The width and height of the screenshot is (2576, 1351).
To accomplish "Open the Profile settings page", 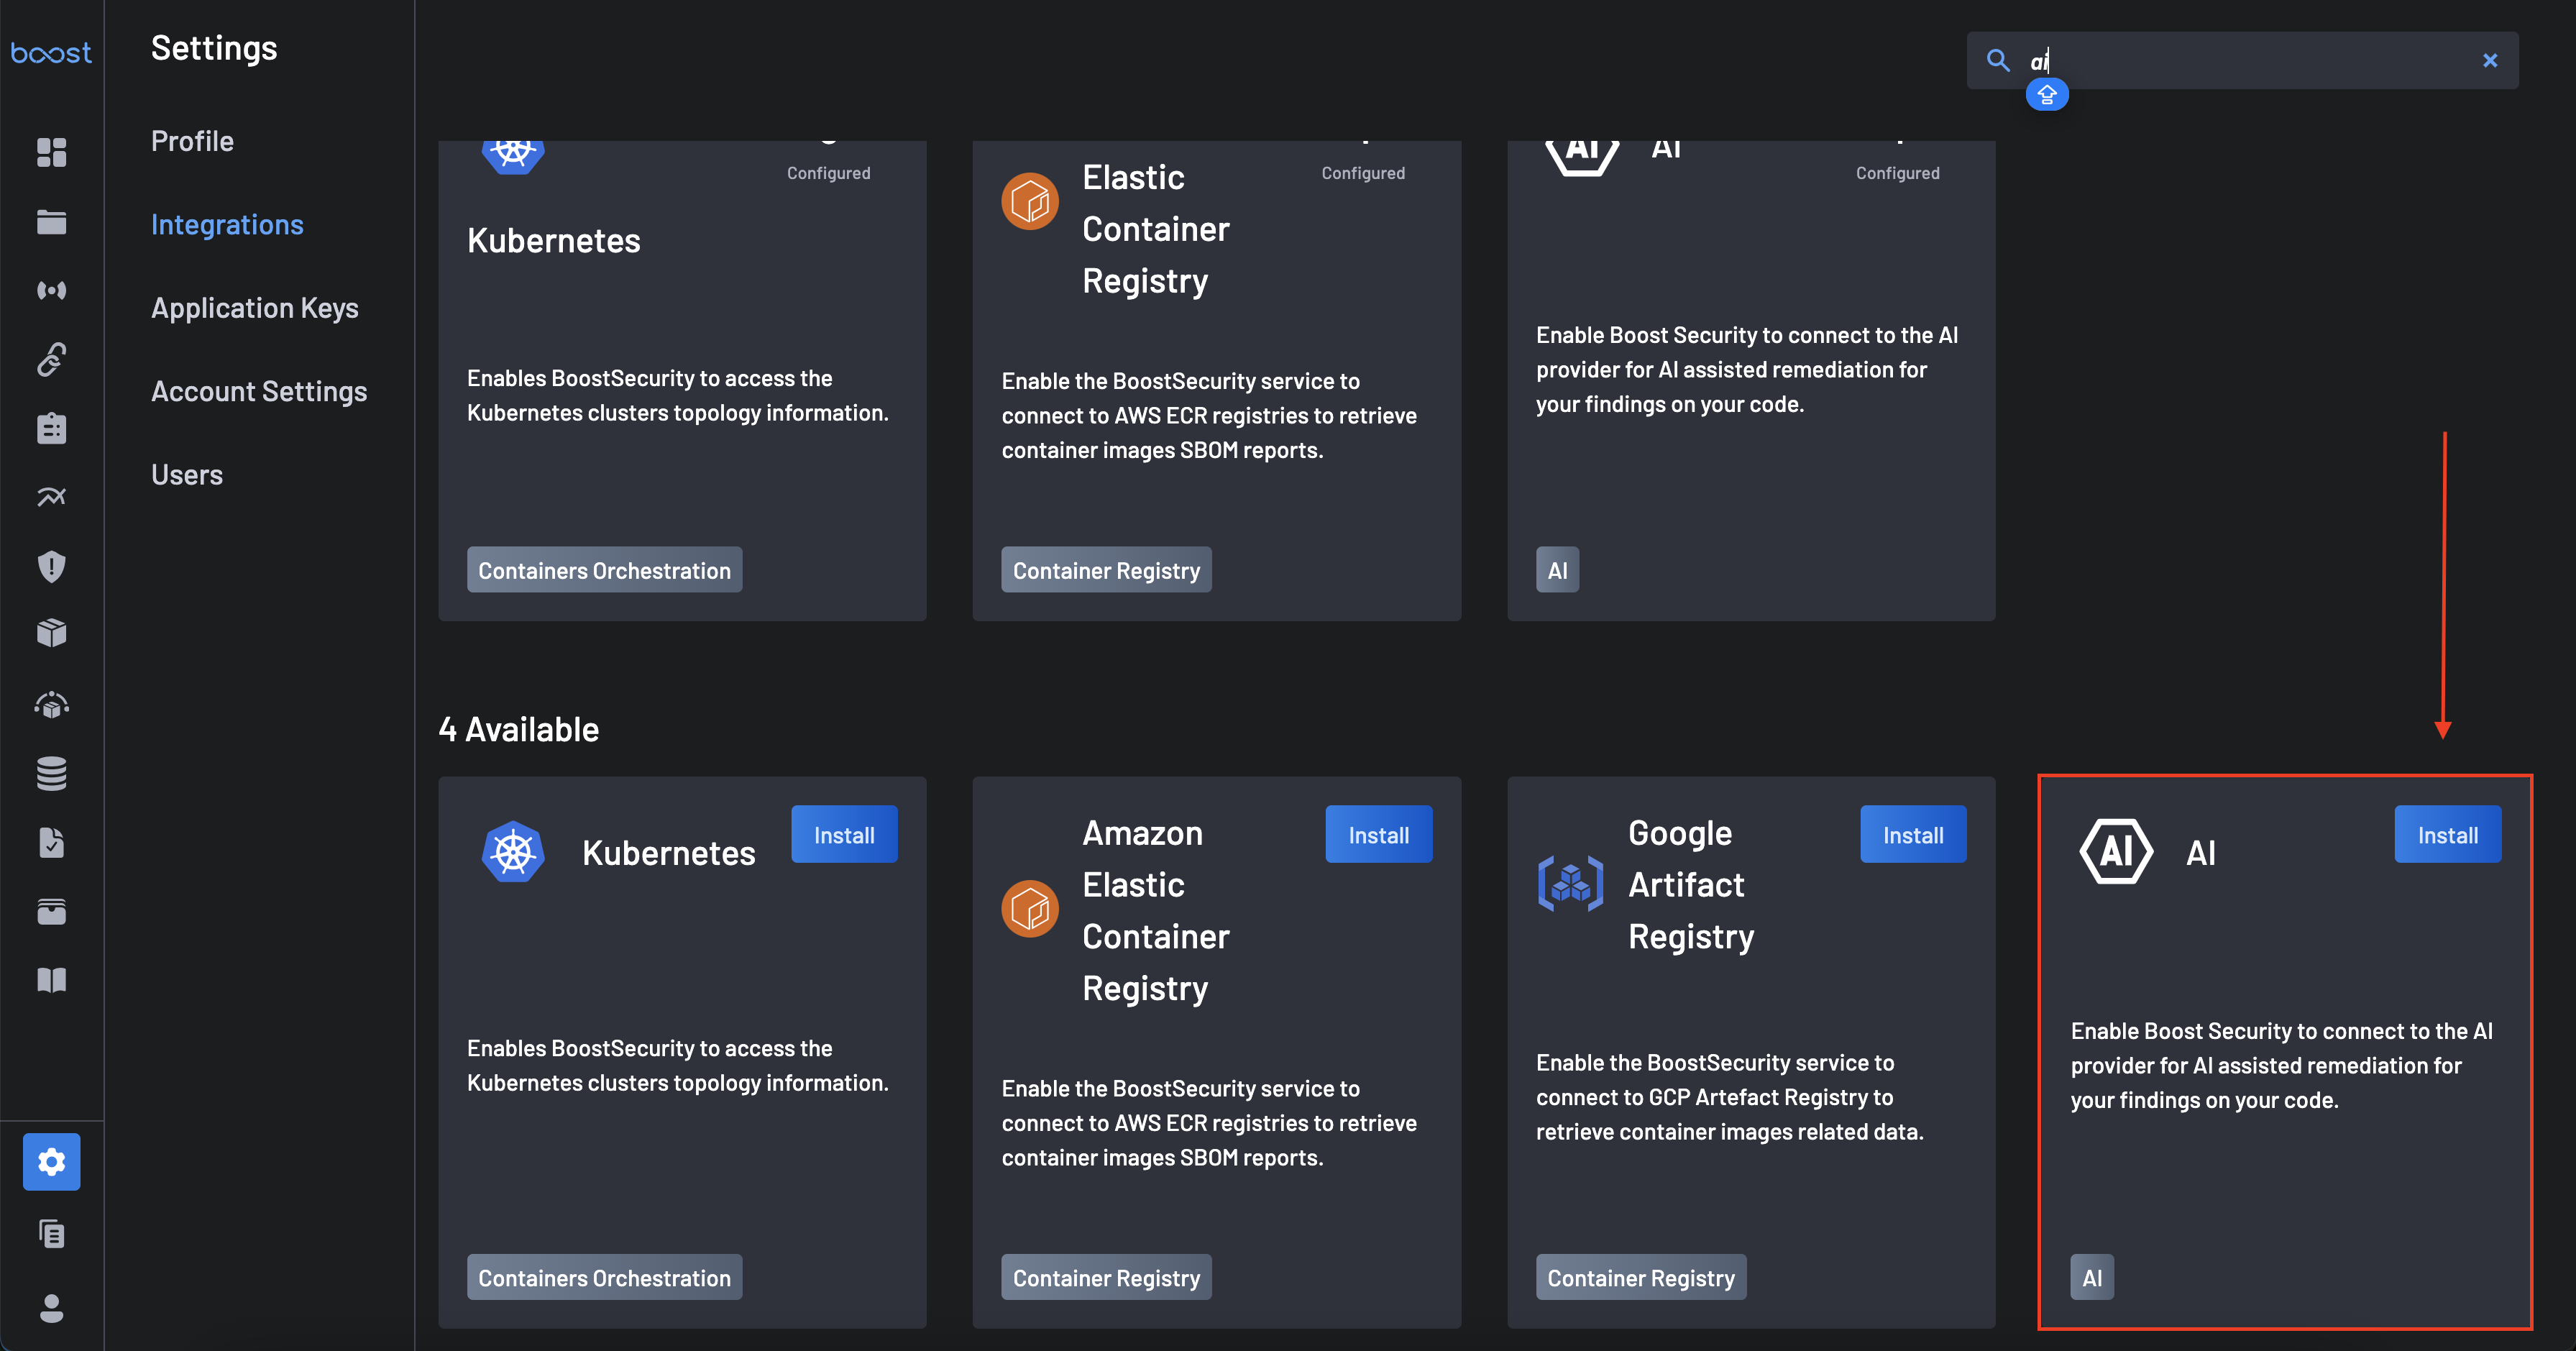I will pyautogui.click(x=192, y=141).
